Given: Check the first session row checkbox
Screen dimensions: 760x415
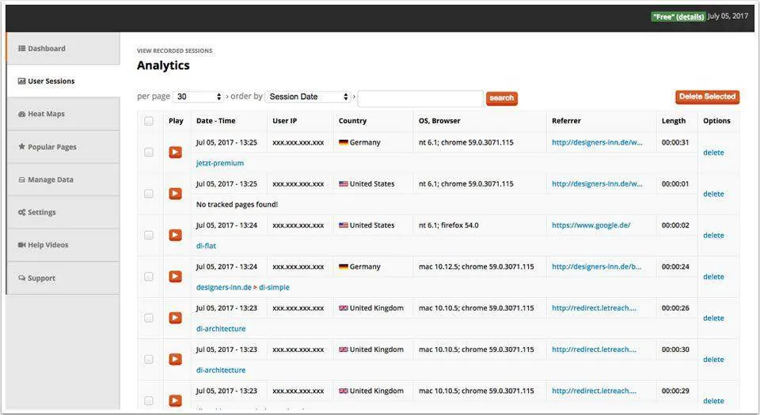Looking at the screenshot, I should coord(149,153).
